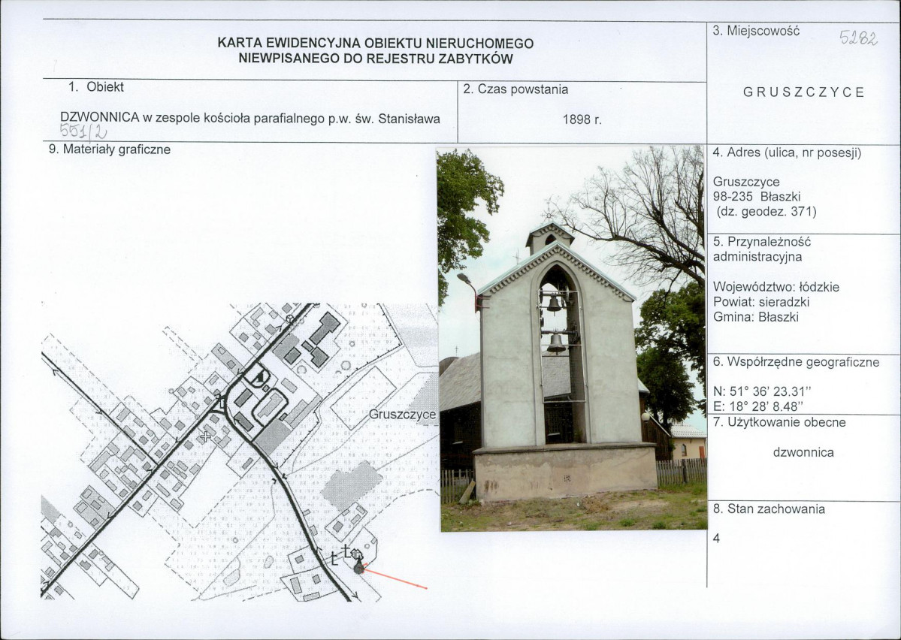Click the 'DZWONNICA w zespole kościoła' object description
901x640 pixels.
(x=250, y=118)
